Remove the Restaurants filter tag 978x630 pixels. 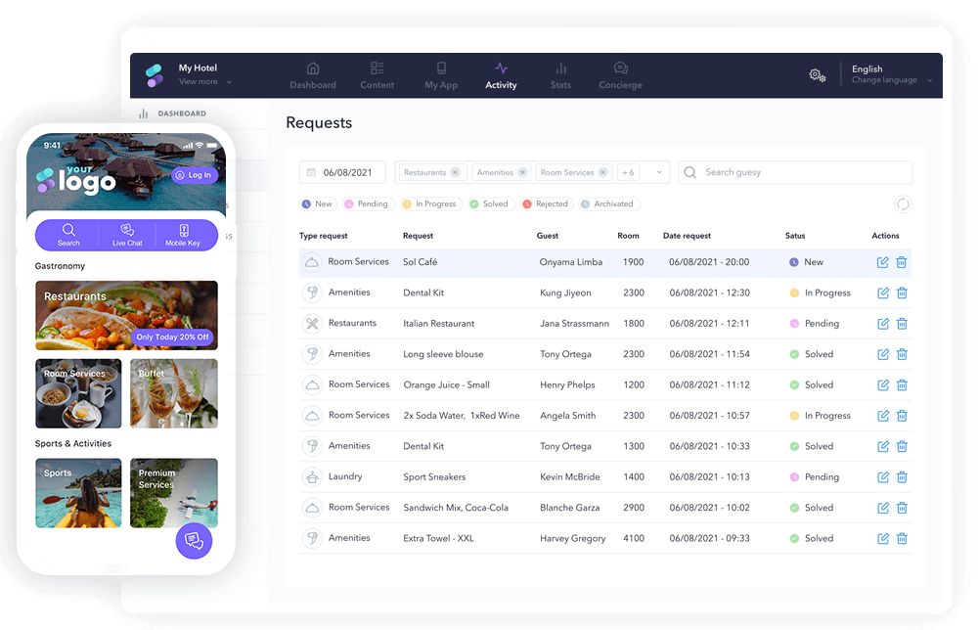(x=455, y=172)
